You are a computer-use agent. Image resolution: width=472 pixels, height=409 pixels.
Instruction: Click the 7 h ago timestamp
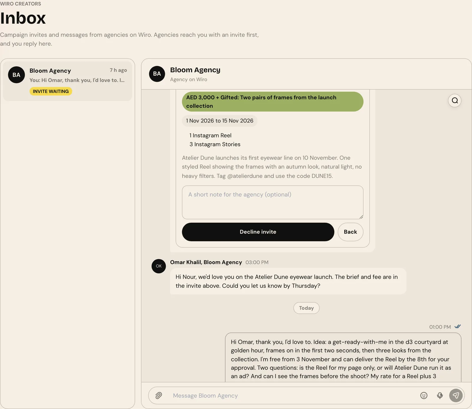pyautogui.click(x=118, y=70)
